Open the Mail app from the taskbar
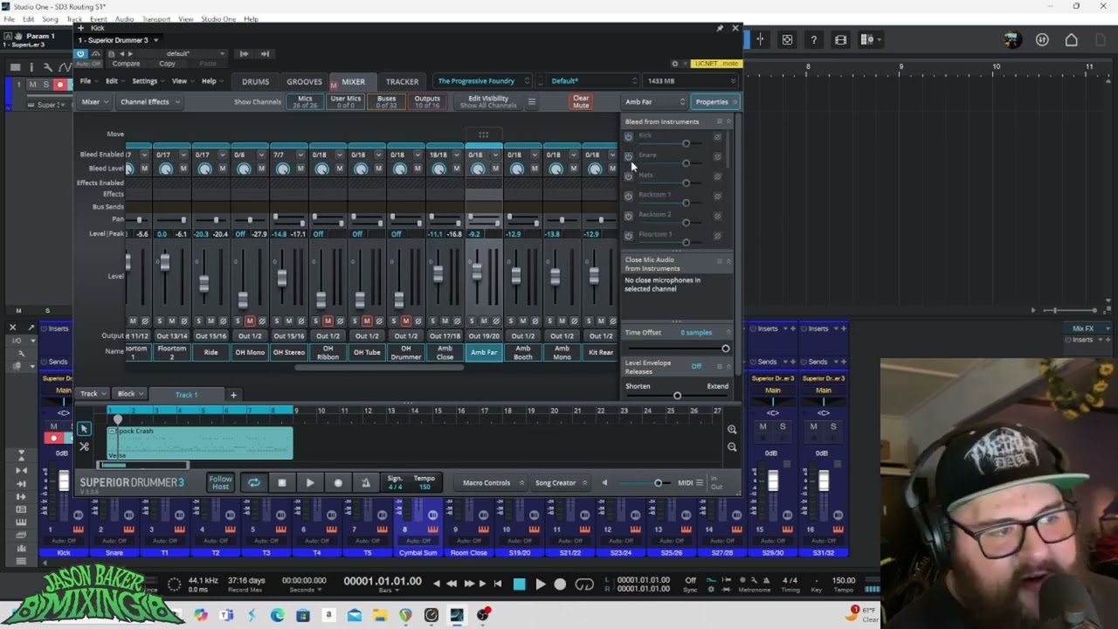 coord(354,615)
